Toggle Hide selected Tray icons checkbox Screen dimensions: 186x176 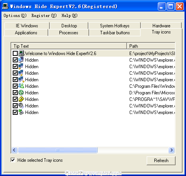pos(13,160)
